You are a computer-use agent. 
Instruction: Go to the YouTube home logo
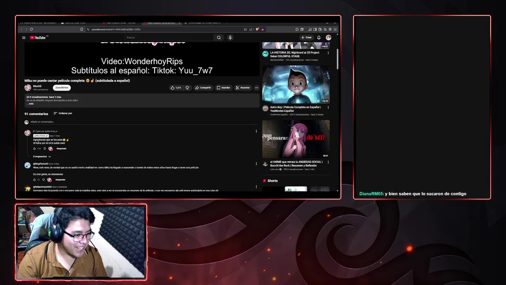pyautogui.click(x=39, y=38)
